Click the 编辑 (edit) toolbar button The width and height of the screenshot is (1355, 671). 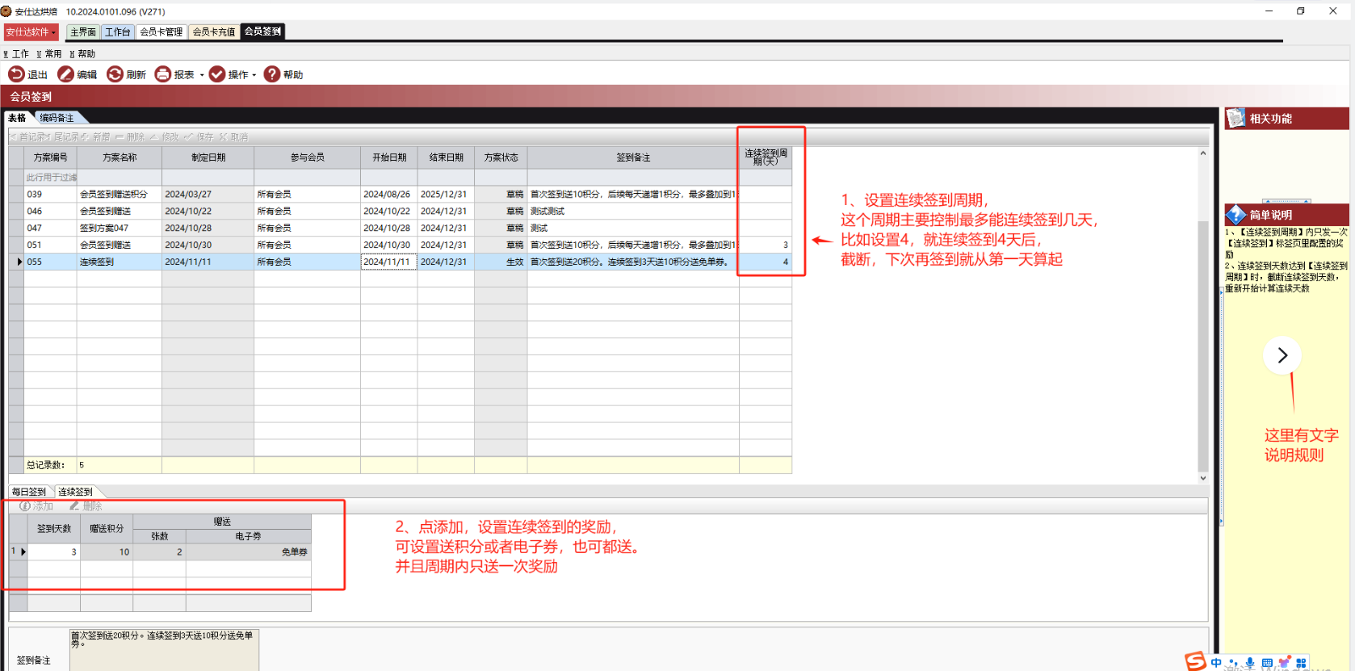pyautogui.click(x=77, y=74)
